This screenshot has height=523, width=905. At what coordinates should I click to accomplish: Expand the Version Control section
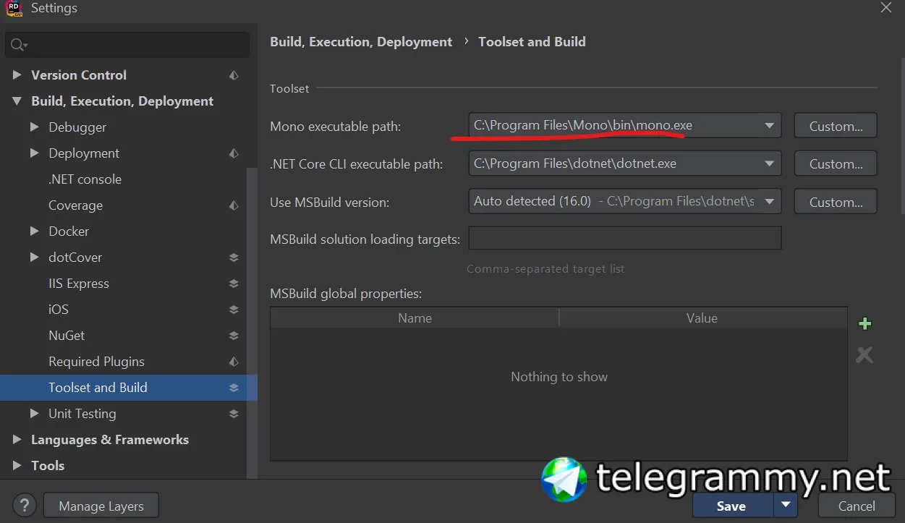coord(17,75)
